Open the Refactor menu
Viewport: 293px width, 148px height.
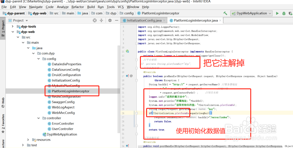78,7
